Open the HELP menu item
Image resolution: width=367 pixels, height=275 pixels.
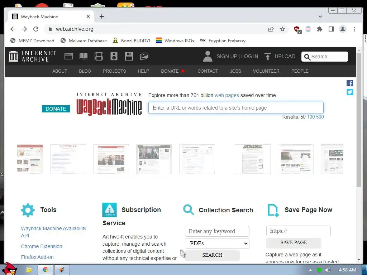tap(143, 71)
